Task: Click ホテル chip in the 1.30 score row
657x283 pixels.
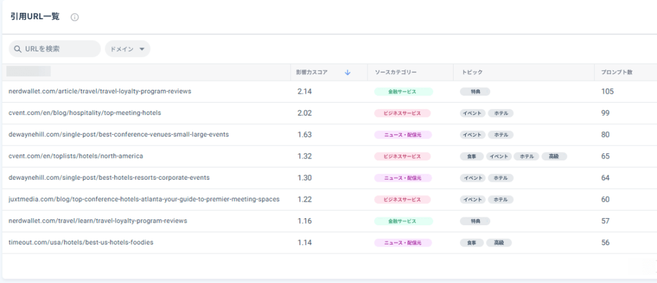Action: coord(500,178)
